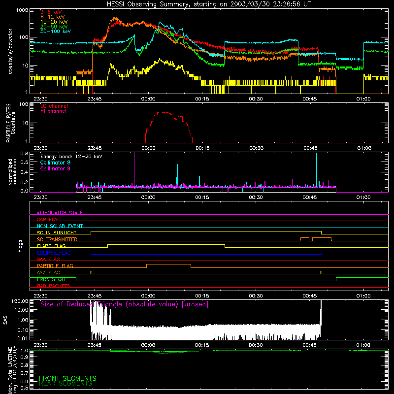The height and width of the screenshot is (394, 394).
Task: Click the counts/s/detector axis title
Action: pyautogui.click(x=10, y=51)
